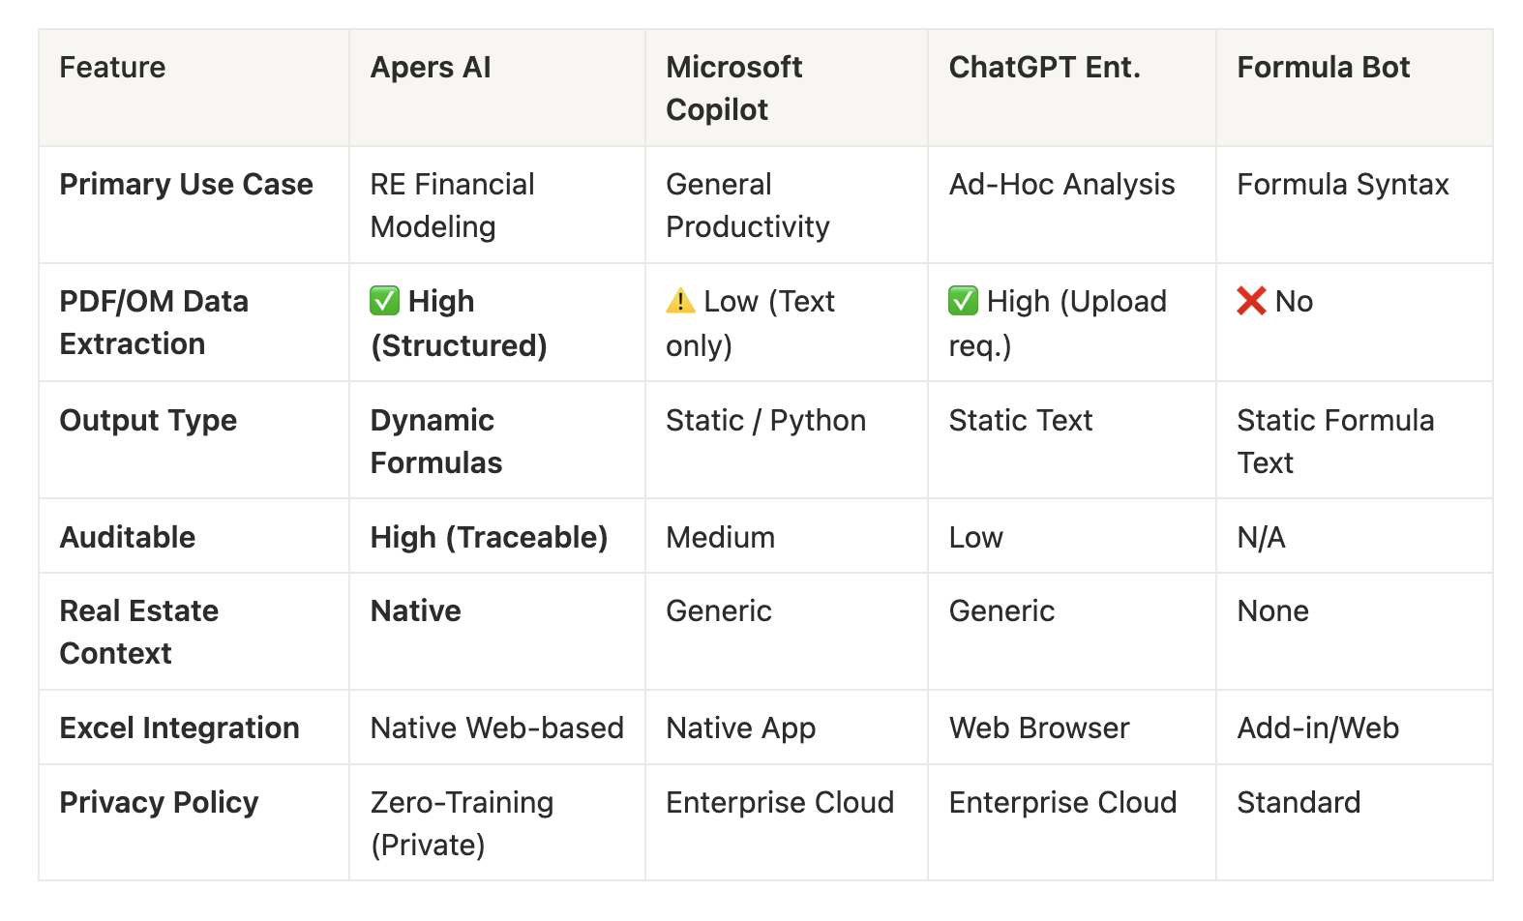
Task: Click the Excel Integration row label
Action: [179, 728]
